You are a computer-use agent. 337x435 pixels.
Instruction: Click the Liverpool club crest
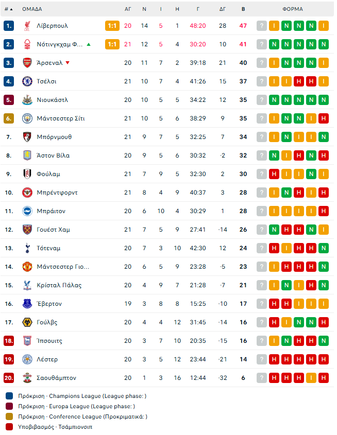click(x=27, y=26)
